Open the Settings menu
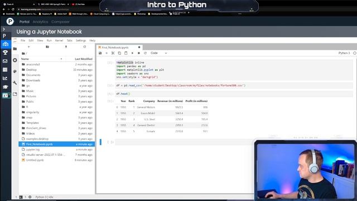 (81, 40)
